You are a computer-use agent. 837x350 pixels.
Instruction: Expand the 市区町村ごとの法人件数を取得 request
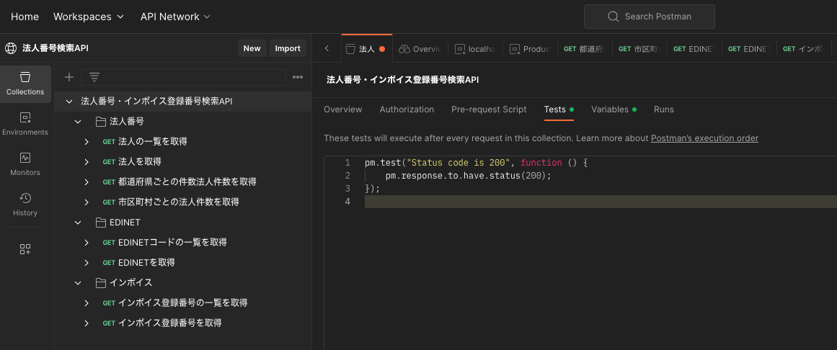pos(87,202)
